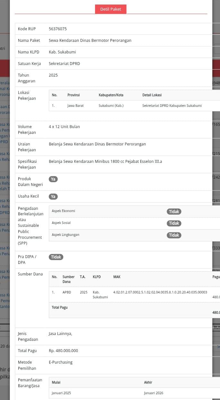Click the volume value 4 x 12 Unit Bulan
Image resolution: width=220 pixels, height=400 pixels.
pos(64,126)
